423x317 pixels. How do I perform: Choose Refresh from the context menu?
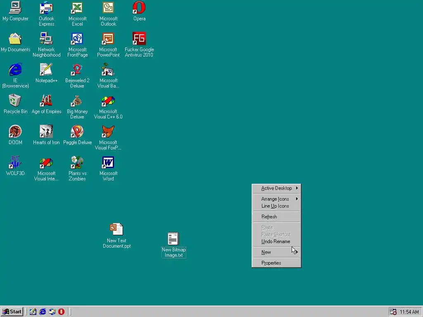click(x=276, y=217)
